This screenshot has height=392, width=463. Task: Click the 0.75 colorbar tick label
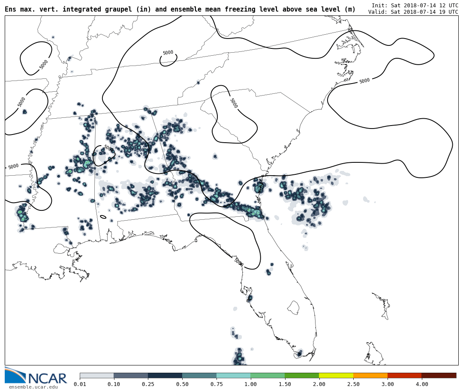[x=216, y=384]
